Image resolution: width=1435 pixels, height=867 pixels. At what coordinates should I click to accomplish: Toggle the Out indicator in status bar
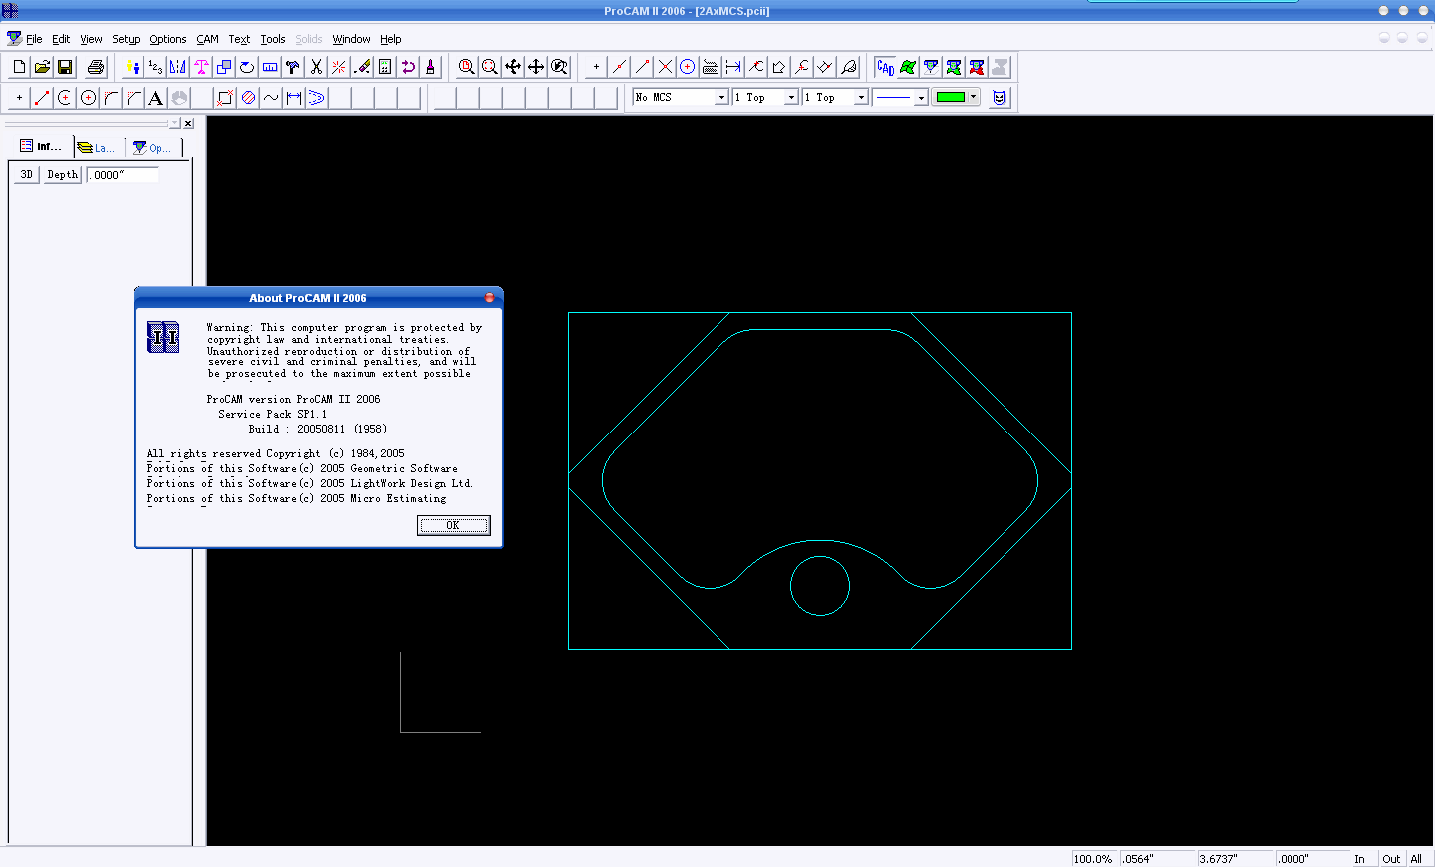[1391, 859]
